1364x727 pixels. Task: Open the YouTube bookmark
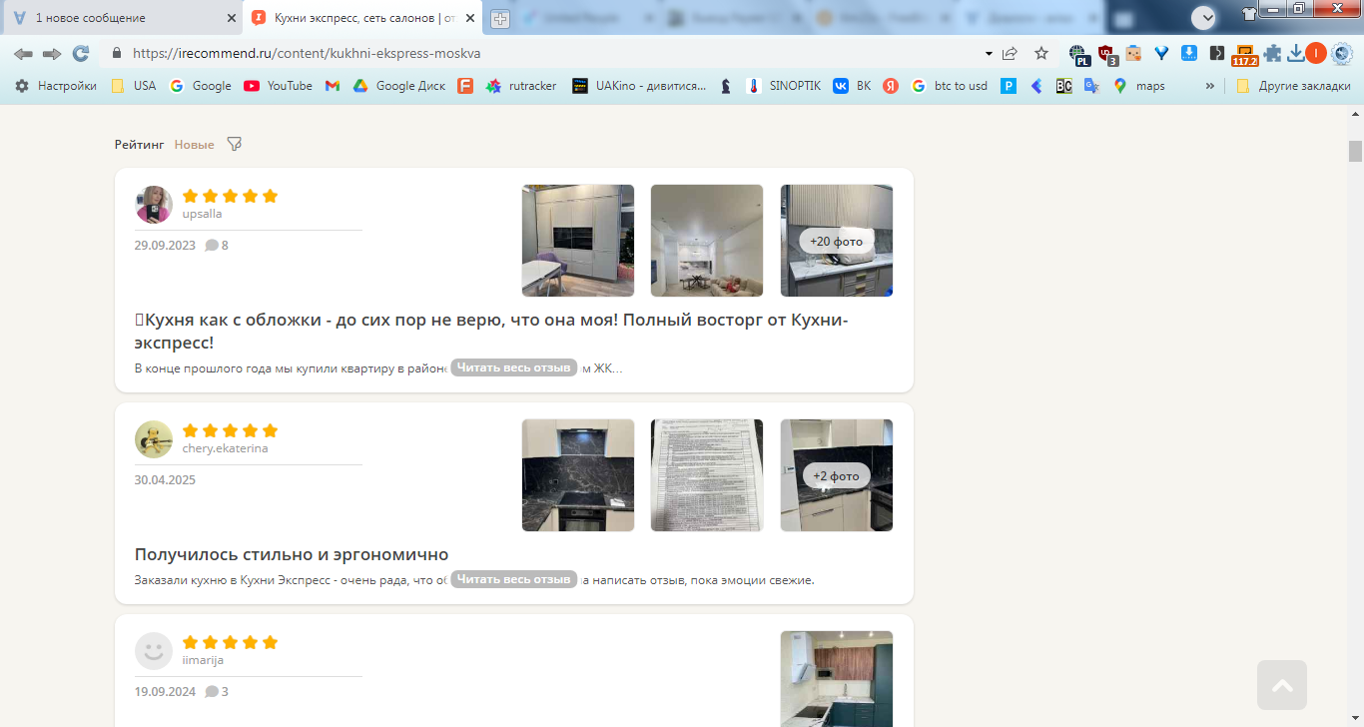pos(279,86)
